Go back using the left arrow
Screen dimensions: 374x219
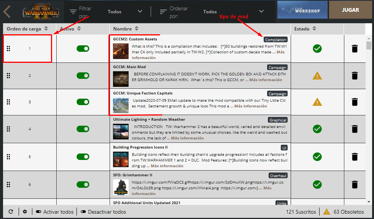[7, 11]
